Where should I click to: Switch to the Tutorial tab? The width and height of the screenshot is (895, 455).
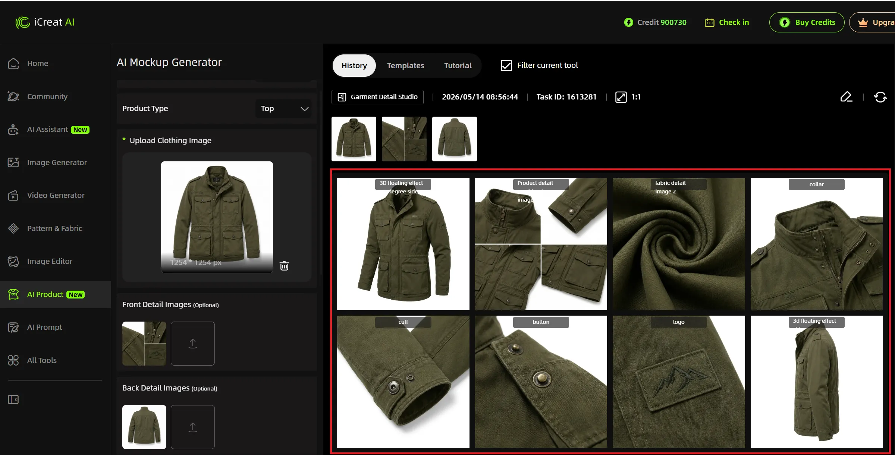458,66
